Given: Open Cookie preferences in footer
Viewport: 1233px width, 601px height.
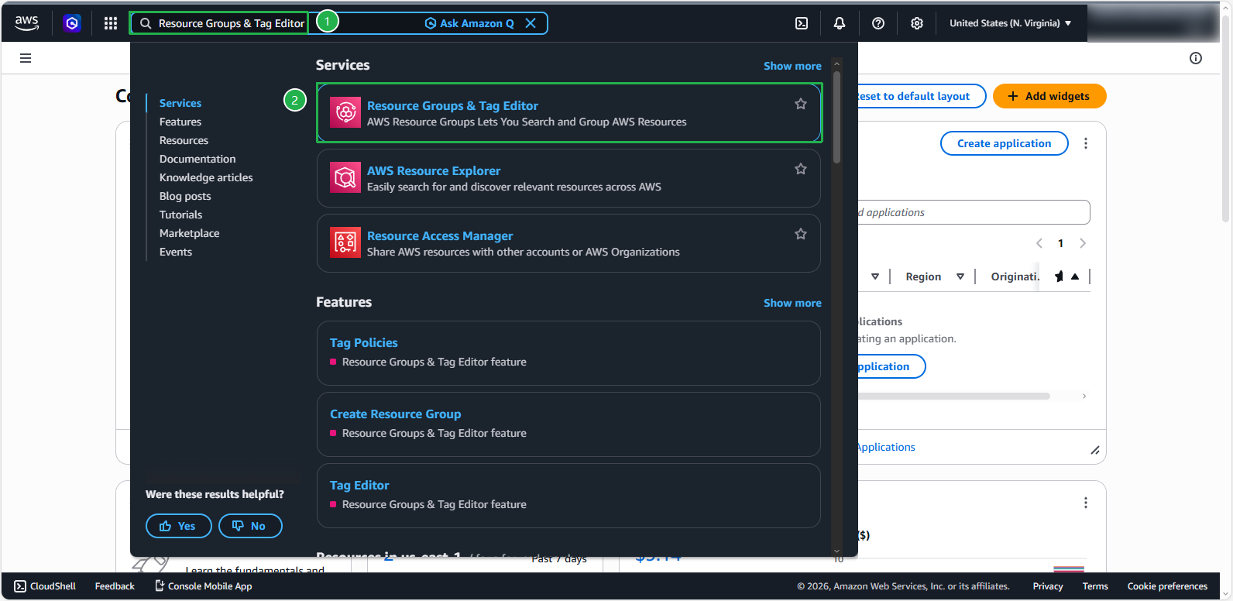Looking at the screenshot, I should 1167,586.
